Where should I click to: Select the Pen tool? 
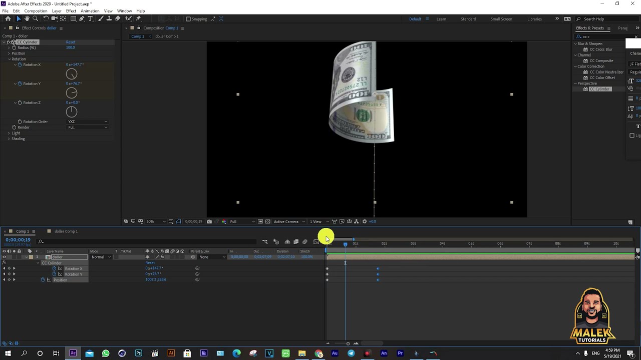click(x=82, y=19)
